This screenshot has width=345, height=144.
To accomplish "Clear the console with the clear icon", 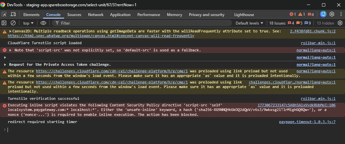I will pyautogui.click(x=13, y=23).
